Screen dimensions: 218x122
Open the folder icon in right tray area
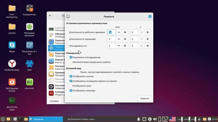click(x=204, y=119)
